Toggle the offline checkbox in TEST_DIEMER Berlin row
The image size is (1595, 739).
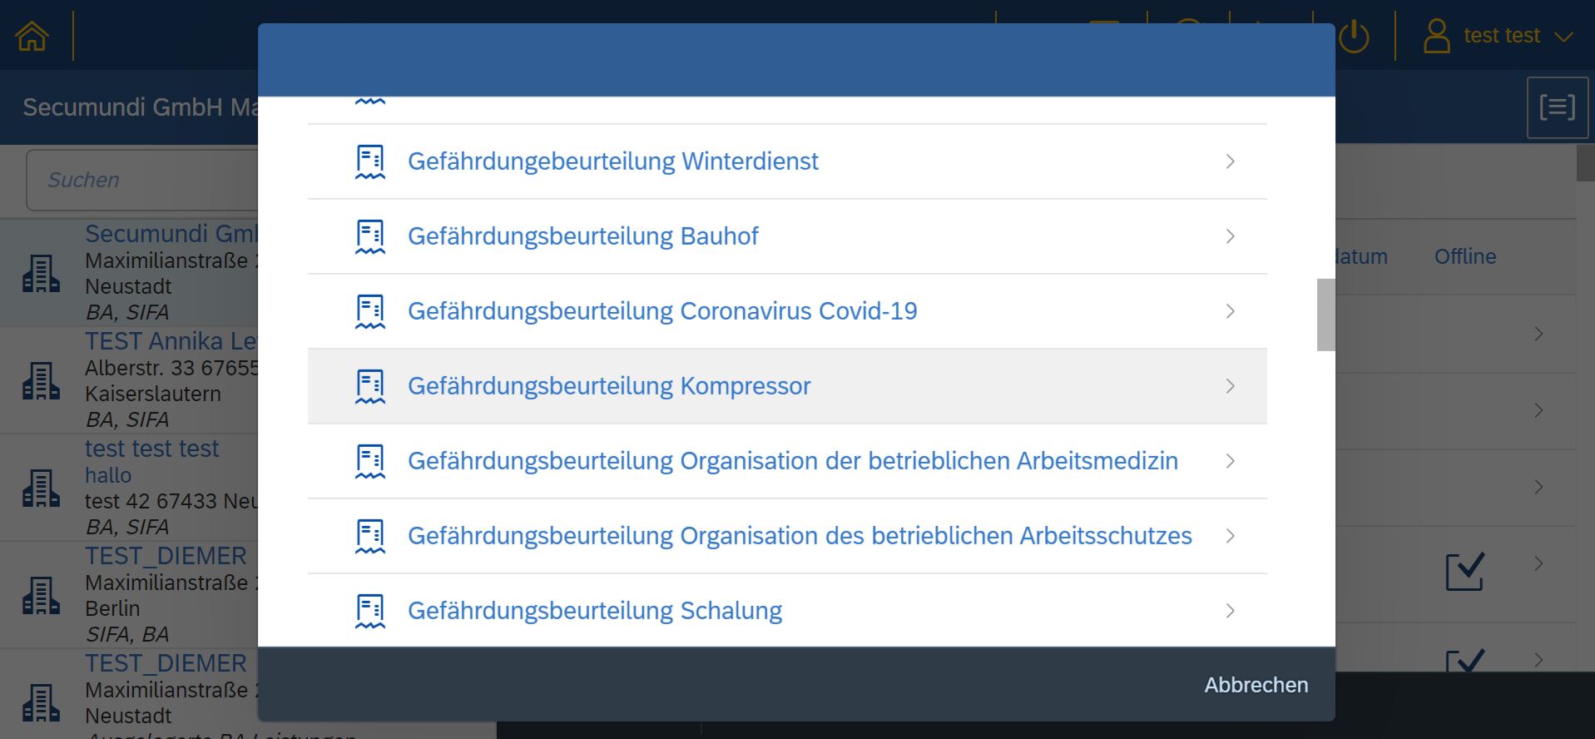(1464, 572)
